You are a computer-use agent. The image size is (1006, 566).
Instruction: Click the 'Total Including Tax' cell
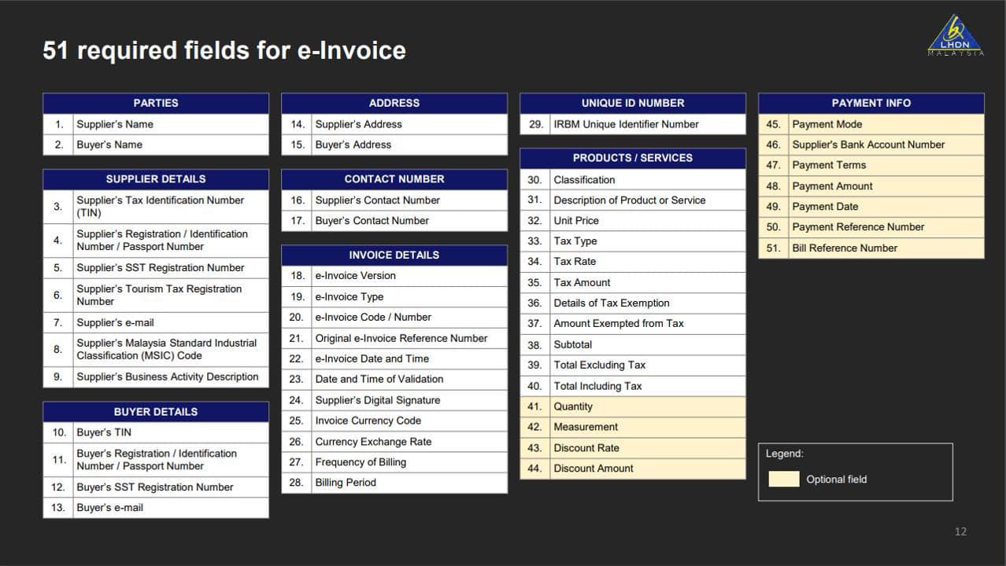(x=648, y=386)
